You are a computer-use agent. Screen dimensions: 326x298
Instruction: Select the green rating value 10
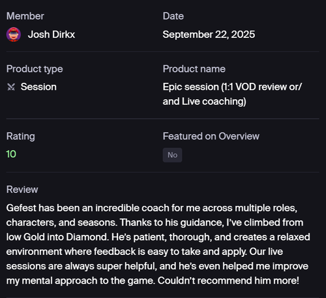click(x=11, y=154)
